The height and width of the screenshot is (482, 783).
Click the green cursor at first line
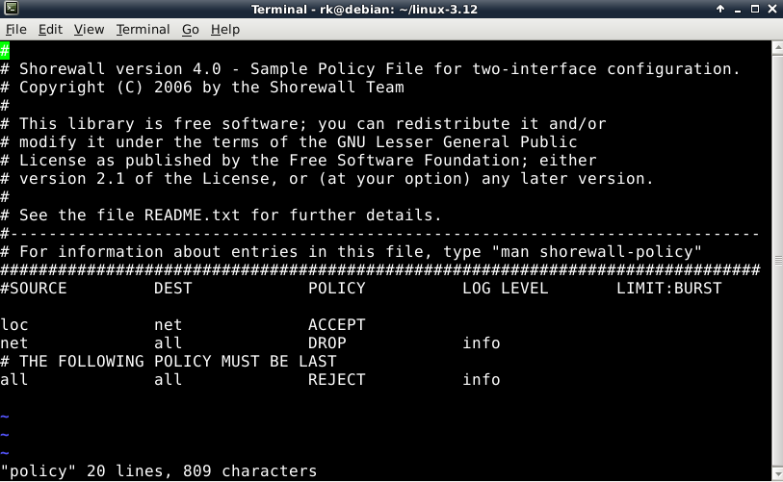pyautogui.click(x=5, y=50)
